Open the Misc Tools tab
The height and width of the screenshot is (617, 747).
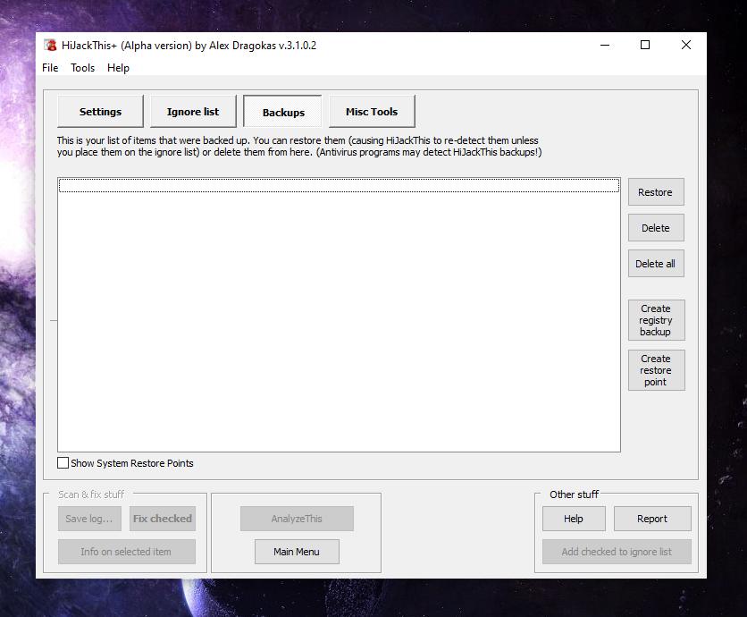click(372, 112)
